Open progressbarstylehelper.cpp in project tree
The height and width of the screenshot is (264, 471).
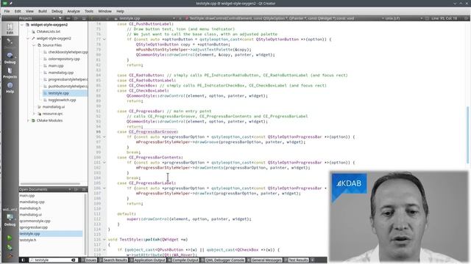pyautogui.click(x=68, y=79)
